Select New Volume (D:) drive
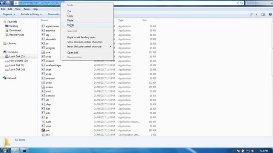273x153 pixels. tap(18, 61)
